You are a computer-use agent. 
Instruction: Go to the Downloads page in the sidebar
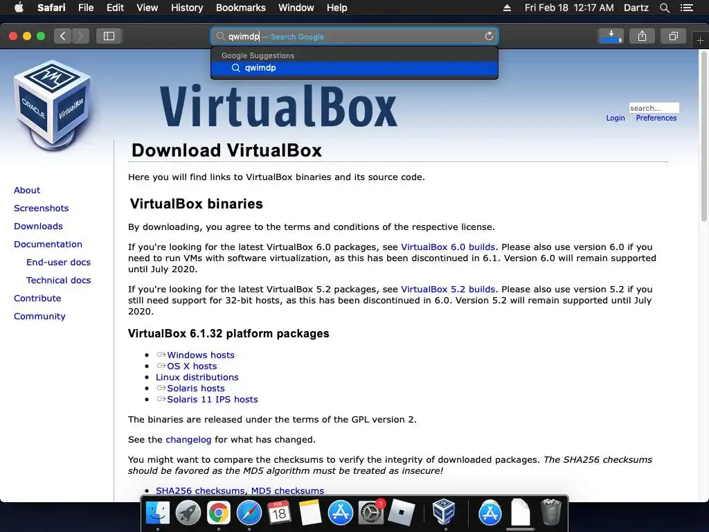[39, 227]
